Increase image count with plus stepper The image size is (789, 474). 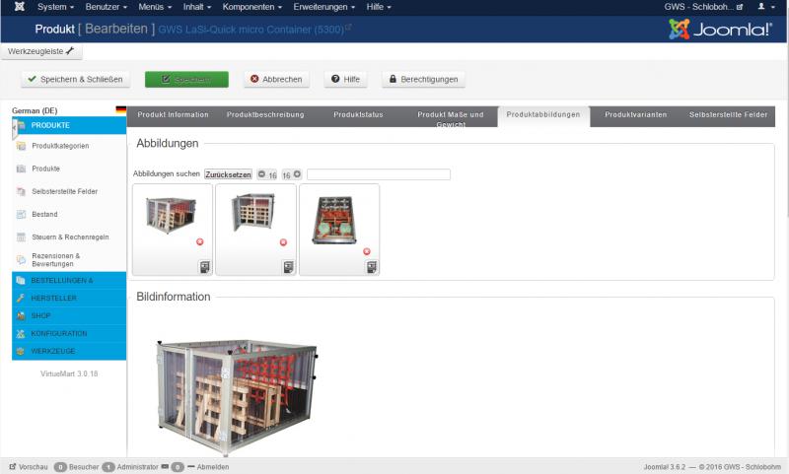[x=297, y=174]
